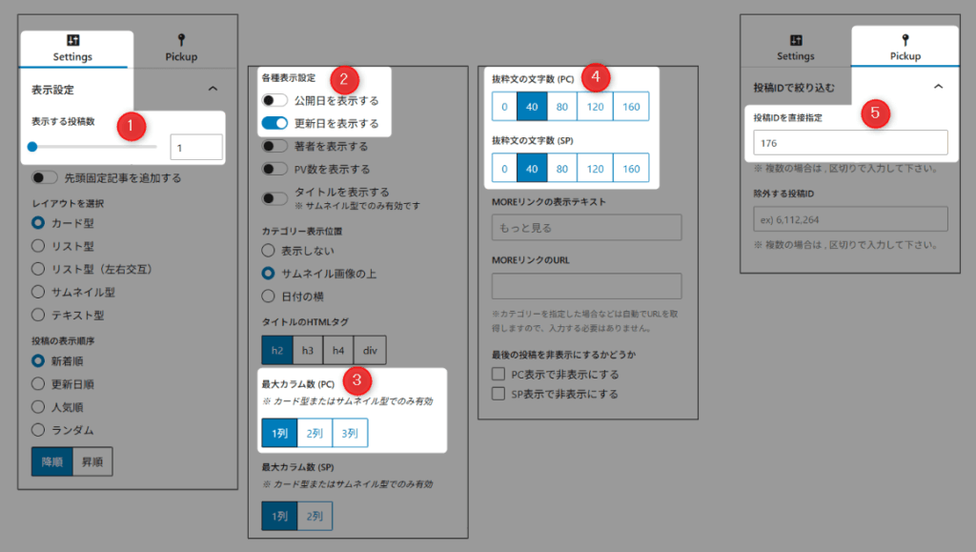
Task: Disable 更新日を表示する switch
Action: (x=274, y=123)
